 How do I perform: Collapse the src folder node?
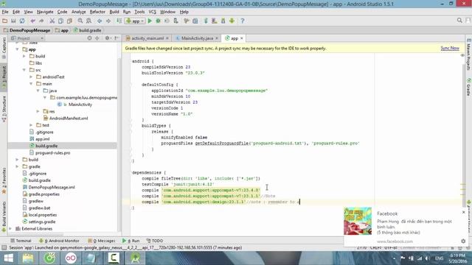[x=24, y=70]
